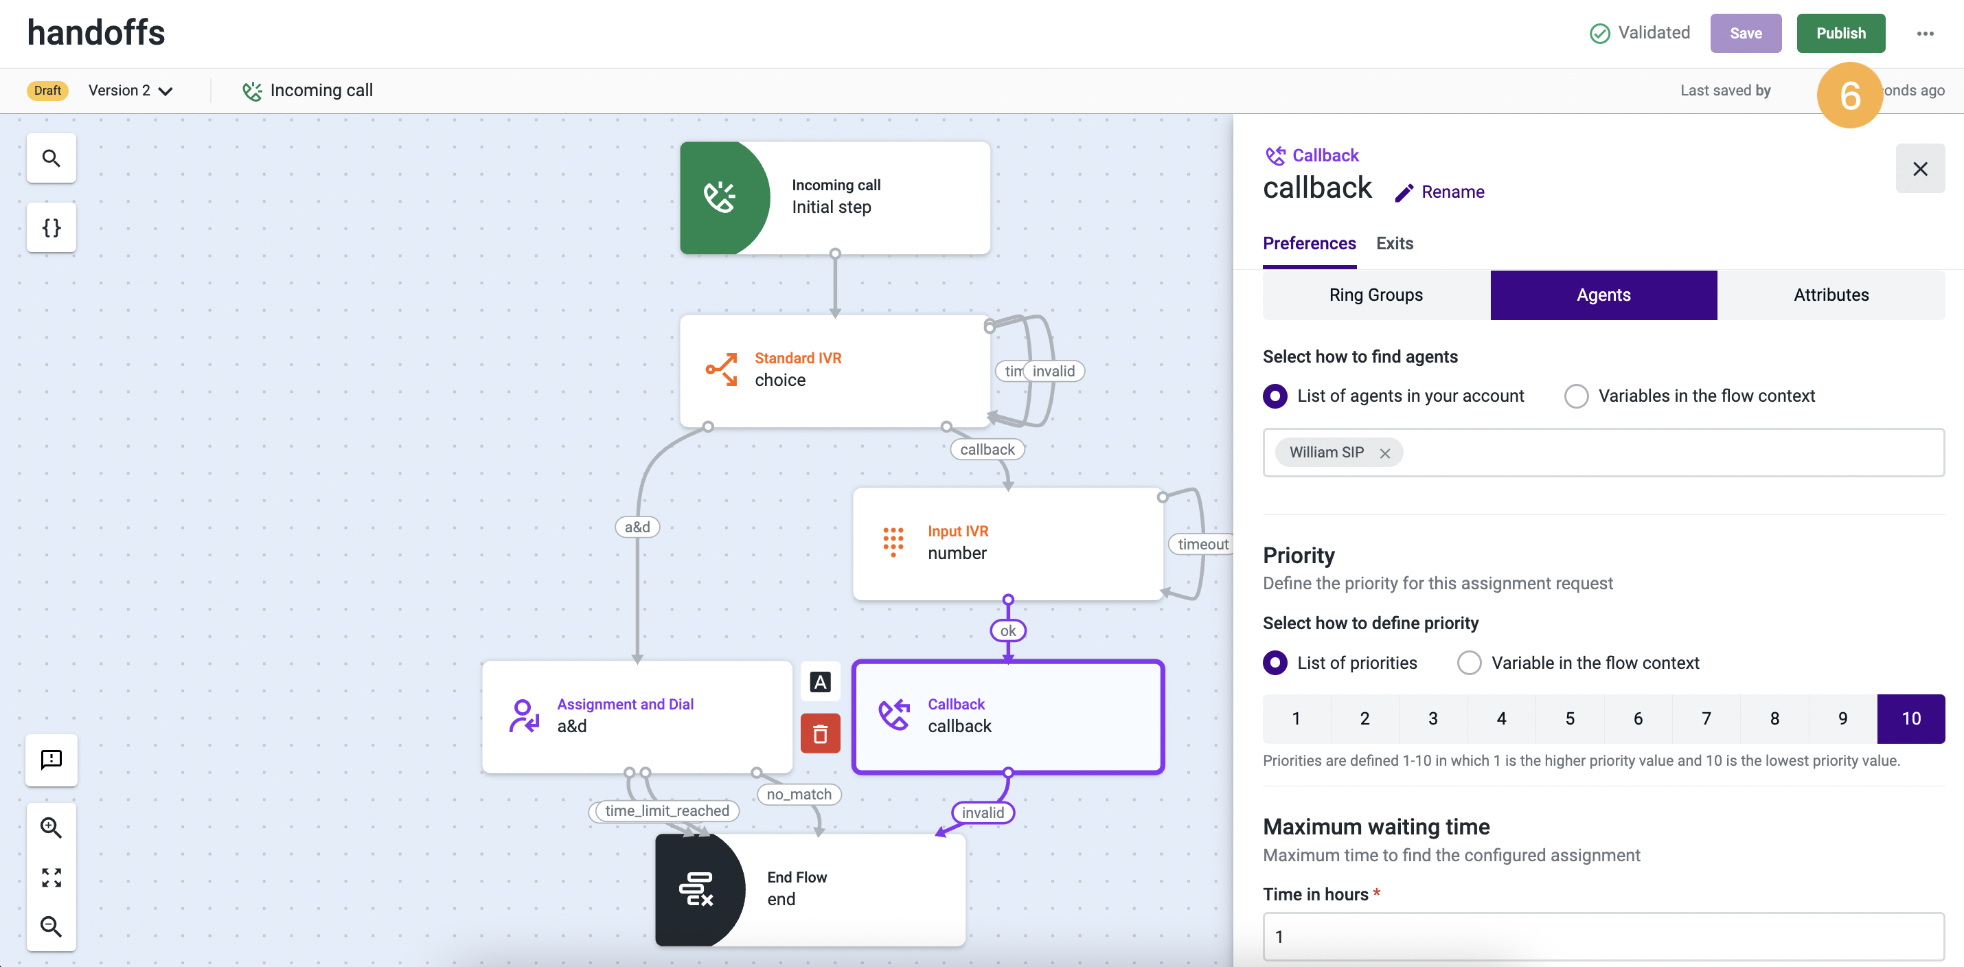This screenshot has height=967, width=1964.
Task: Click the feedback message icon
Action: click(x=51, y=760)
